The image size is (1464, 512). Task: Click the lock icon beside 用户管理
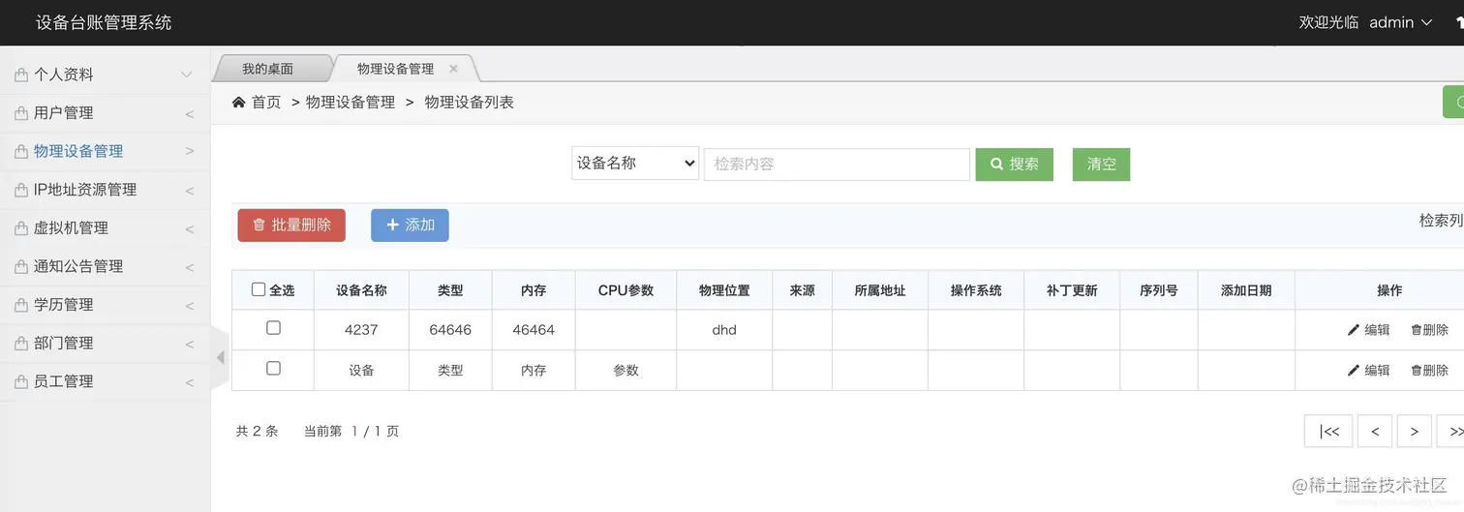[21, 113]
